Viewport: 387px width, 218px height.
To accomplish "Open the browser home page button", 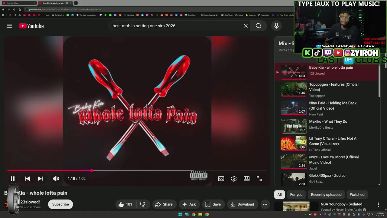I will pyautogui.click(x=20, y=9).
